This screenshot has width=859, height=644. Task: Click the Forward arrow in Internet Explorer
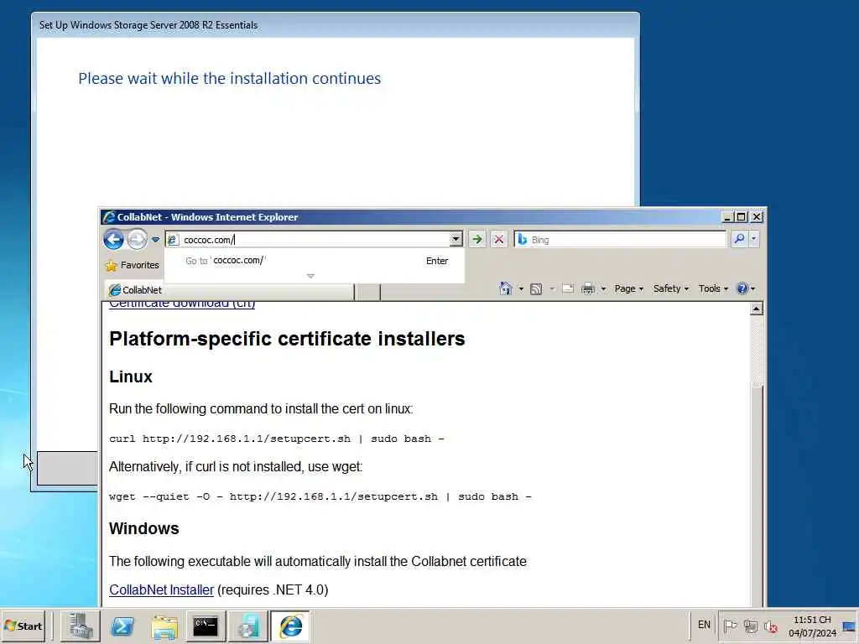pyautogui.click(x=137, y=239)
